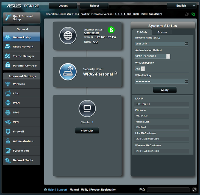The width and height of the screenshot is (200, 195).
Task: Open the Manual link
Action: 74,190
